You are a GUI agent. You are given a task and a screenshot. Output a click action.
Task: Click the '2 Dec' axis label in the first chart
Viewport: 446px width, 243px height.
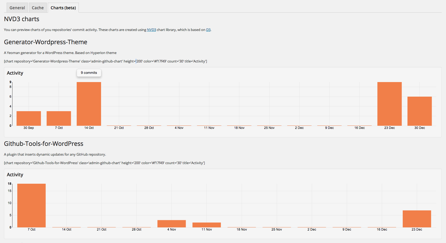click(x=299, y=128)
